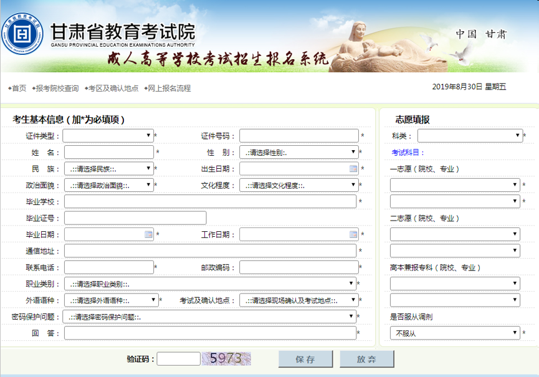The width and height of the screenshot is (539, 377).
Task: Click the 验证码 verification code input field
Action: click(x=179, y=359)
